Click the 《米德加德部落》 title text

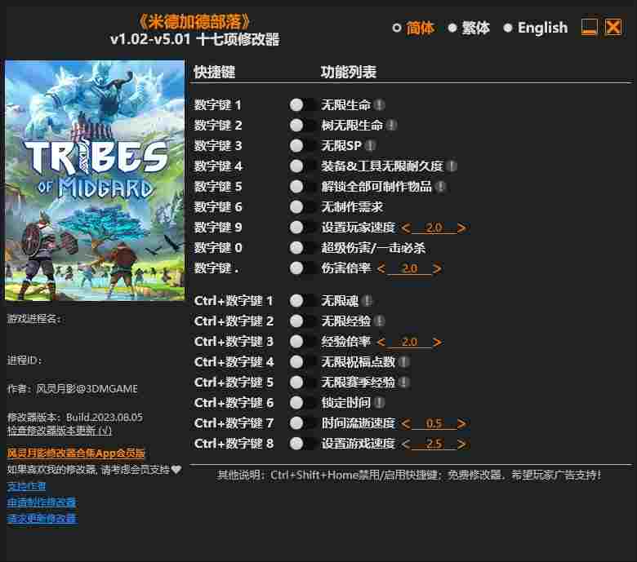point(194,21)
